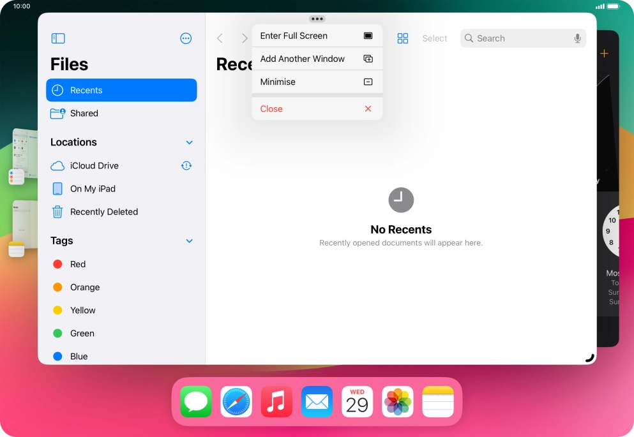
Task: Collapse the Locations section chevron
Action: pyautogui.click(x=189, y=142)
